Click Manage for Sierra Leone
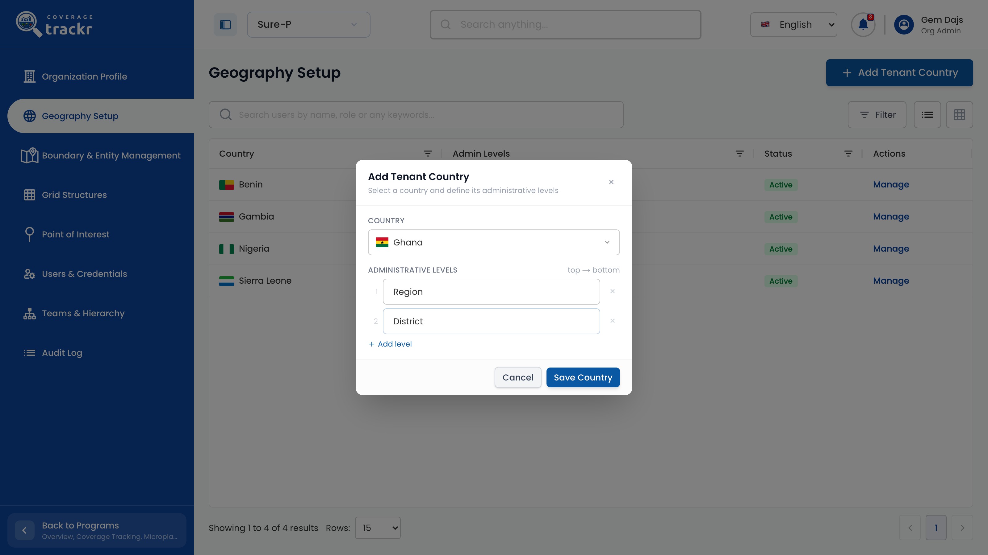Screen dimensions: 988x555 [x=890, y=281]
